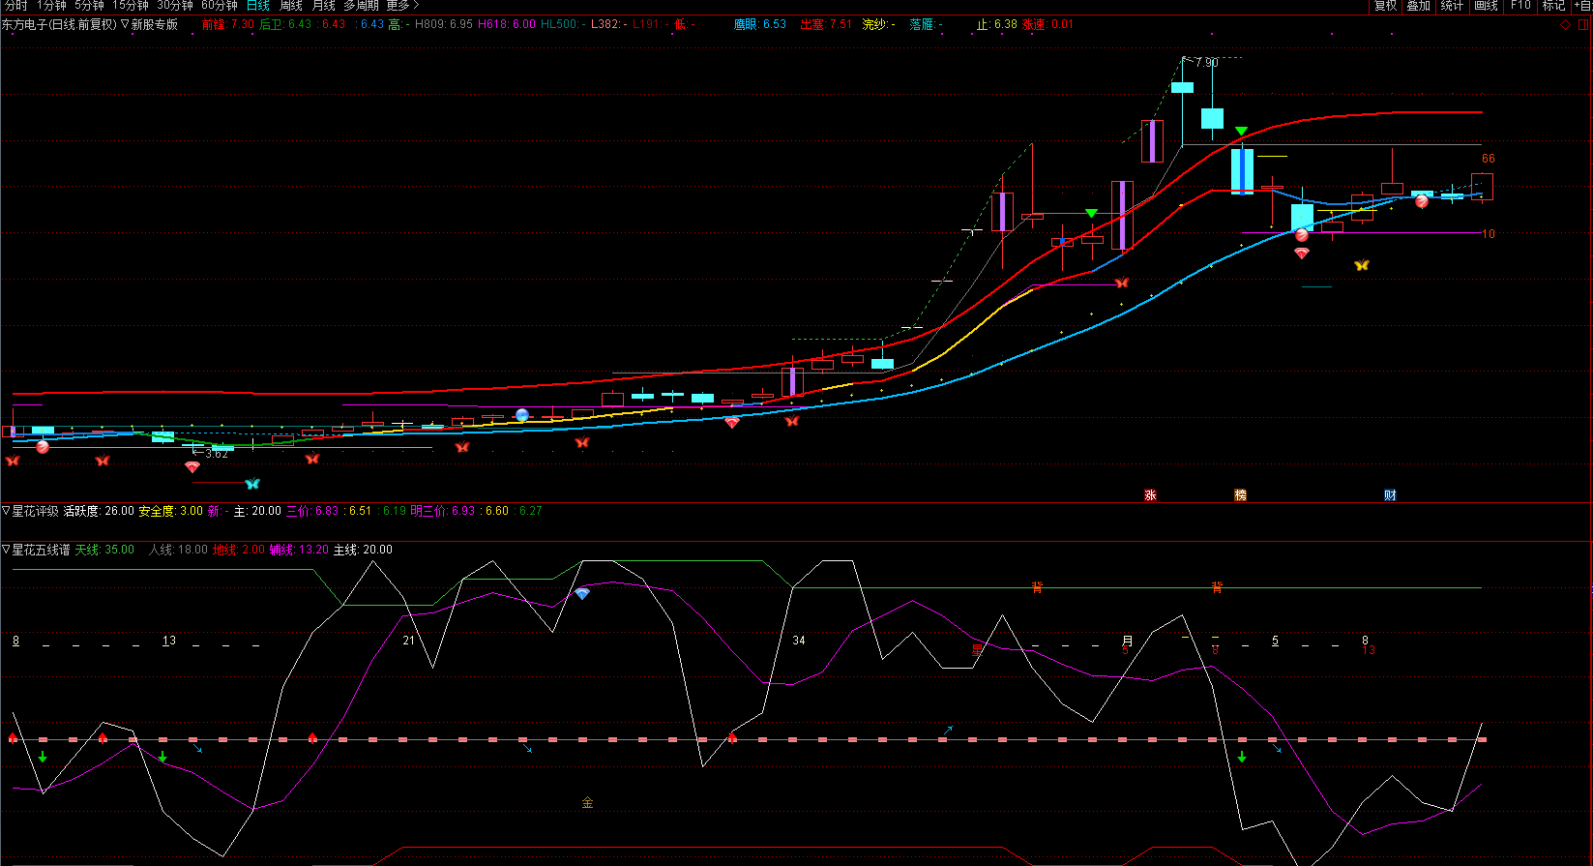Click the 前锋: 7.30 indicator value
The height and width of the screenshot is (866, 1593).
(228, 24)
